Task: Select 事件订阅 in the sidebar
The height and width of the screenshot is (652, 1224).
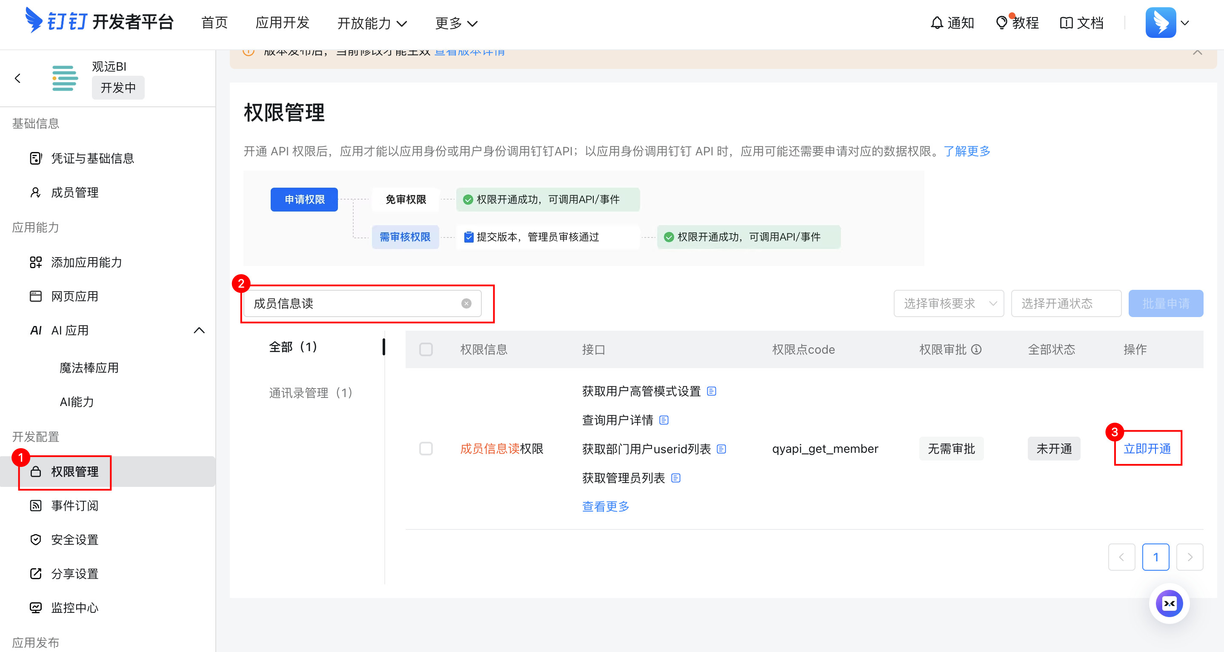Action: click(x=74, y=506)
